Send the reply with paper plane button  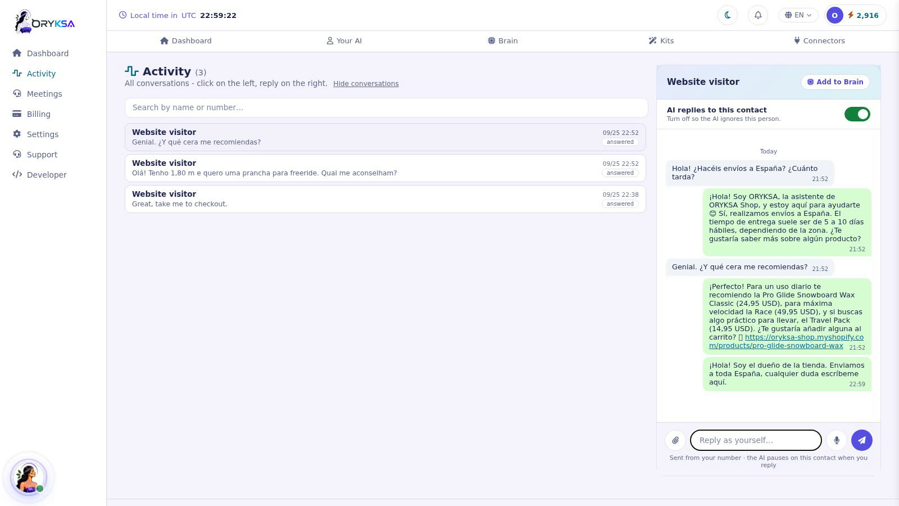click(x=862, y=440)
